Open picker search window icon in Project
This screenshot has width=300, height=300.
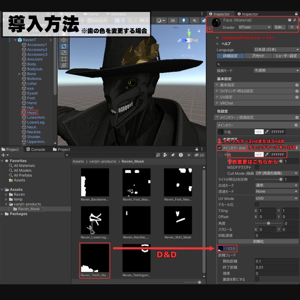(158, 155)
